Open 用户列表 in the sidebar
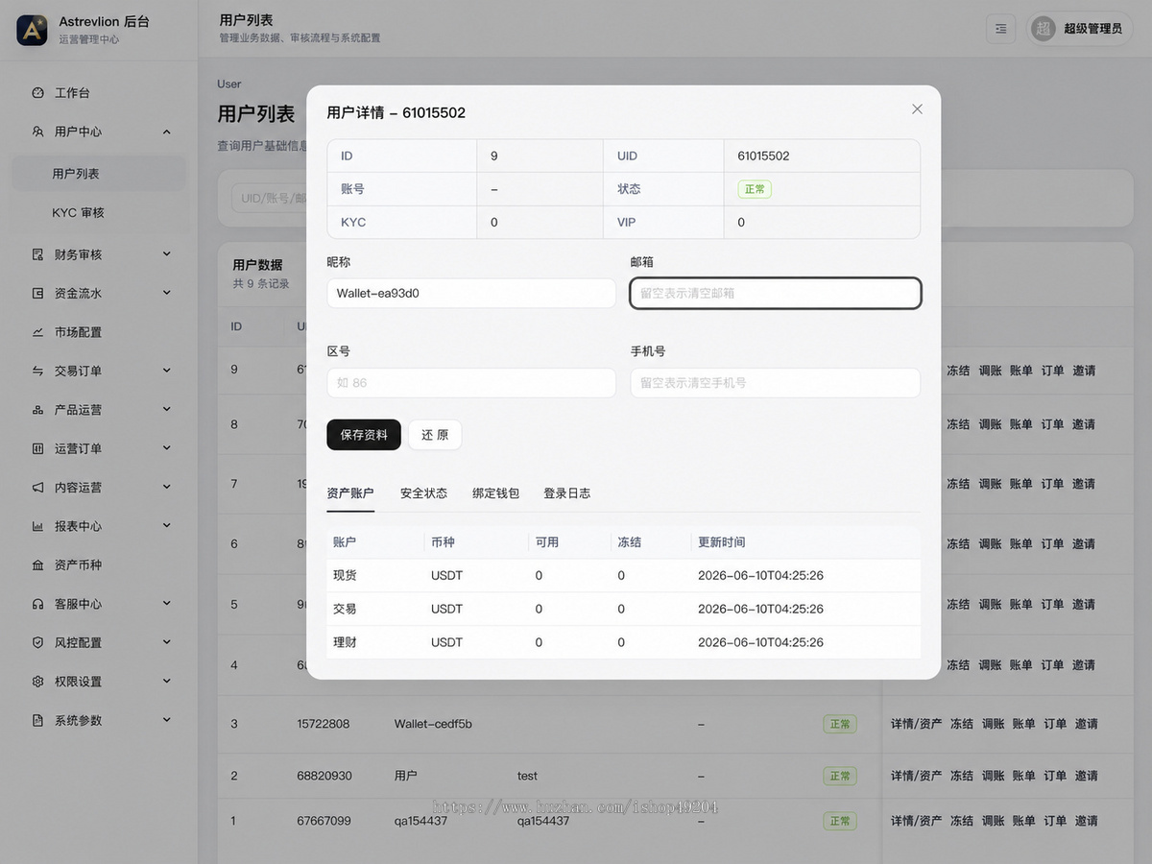This screenshot has height=864, width=1152. click(98, 174)
